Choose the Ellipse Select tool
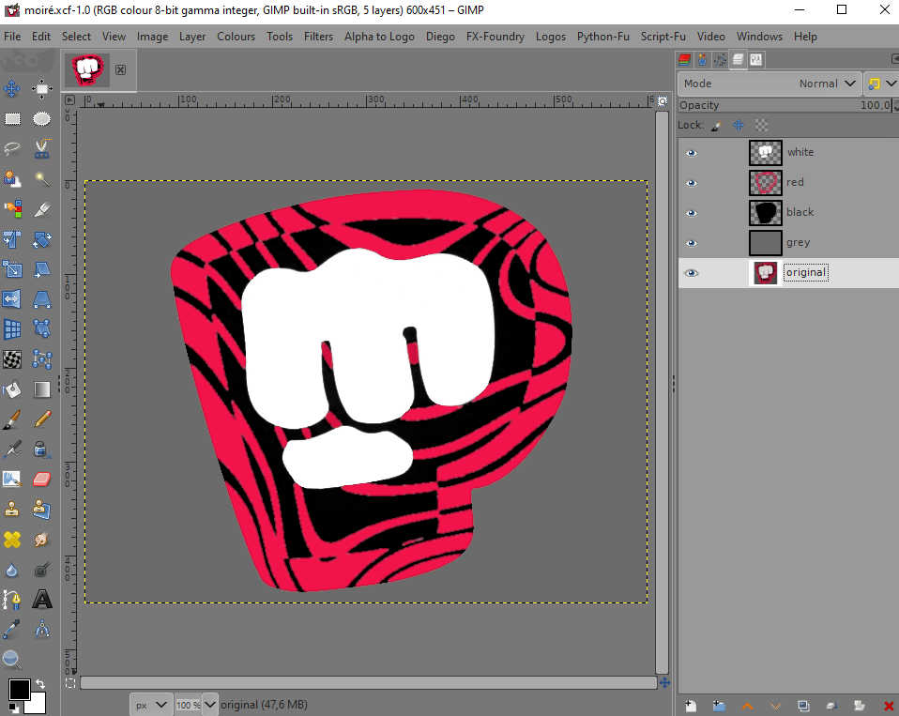 point(41,118)
